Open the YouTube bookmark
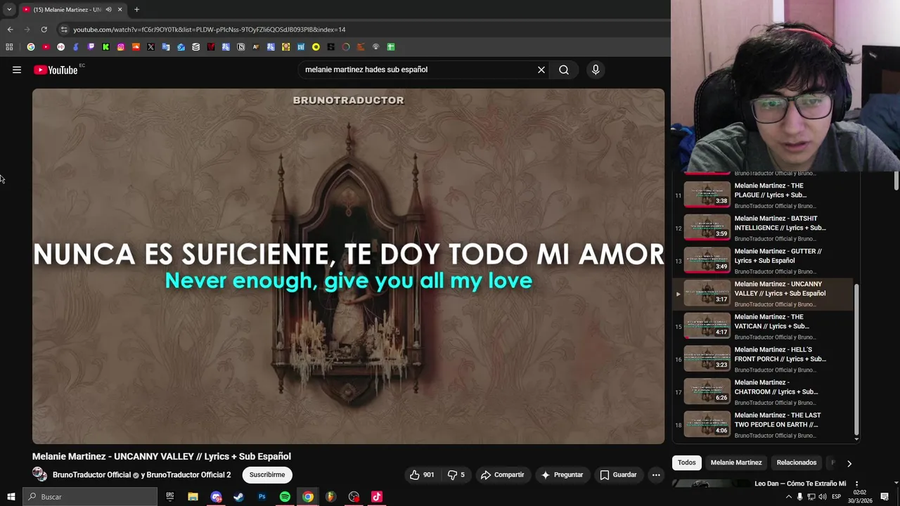This screenshot has width=900, height=506. click(46, 47)
